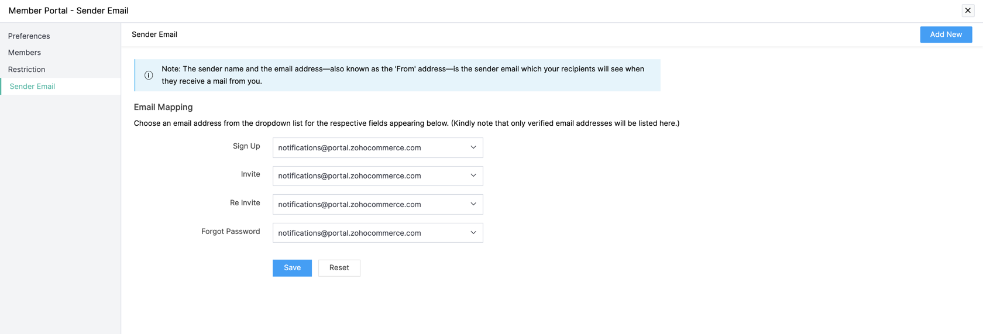Expand the Invite dropdown chevron
Viewport: 983px width, 334px height.
[473, 175]
